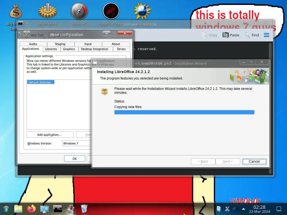
Task: Pin Wine configuration window on all desktops
Action: 27,33
